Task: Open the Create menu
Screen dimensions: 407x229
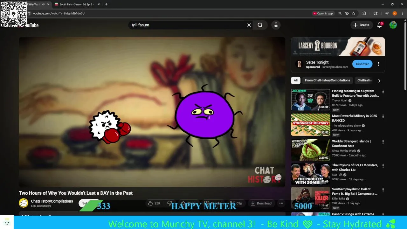Action: [362, 25]
